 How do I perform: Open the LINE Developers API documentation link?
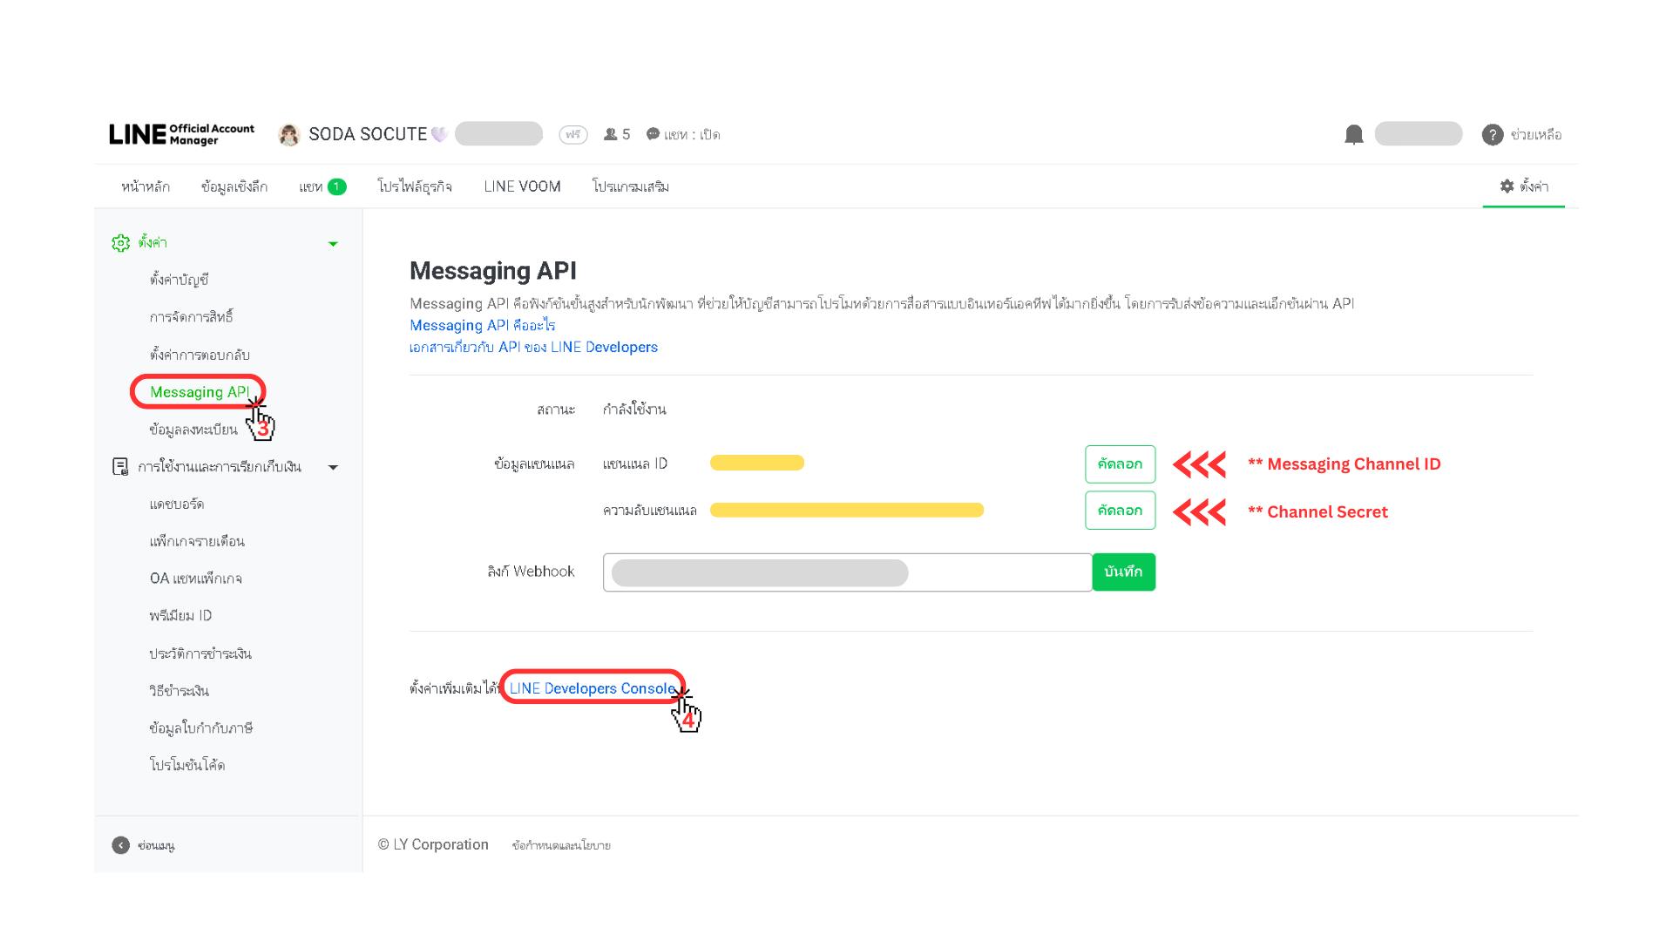tap(533, 347)
